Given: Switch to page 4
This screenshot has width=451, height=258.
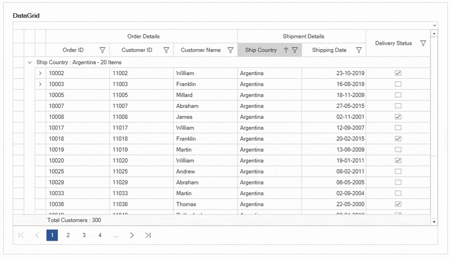Looking at the screenshot, I should pos(100,235).
